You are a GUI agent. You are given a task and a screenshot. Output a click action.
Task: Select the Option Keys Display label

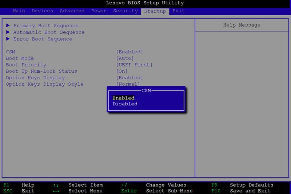[x=35, y=78]
